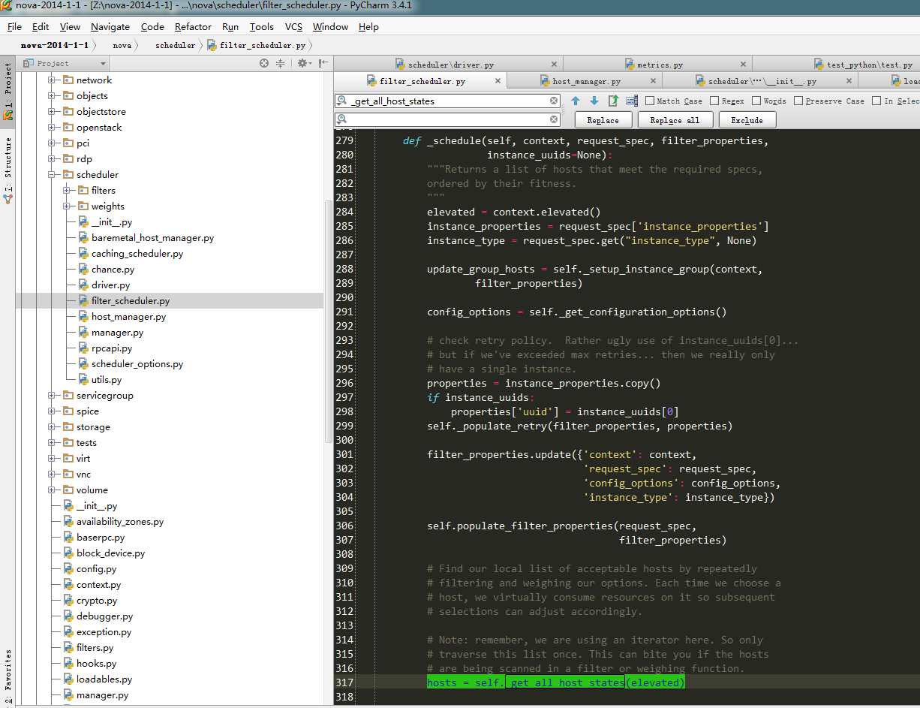
Task: Click Find All usages export icon
Action: click(x=613, y=101)
